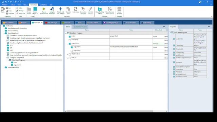The width and height of the screenshot is (217, 122).
Task: Switch to the Control Flow Diagram tab
Action: click(x=80, y=27)
